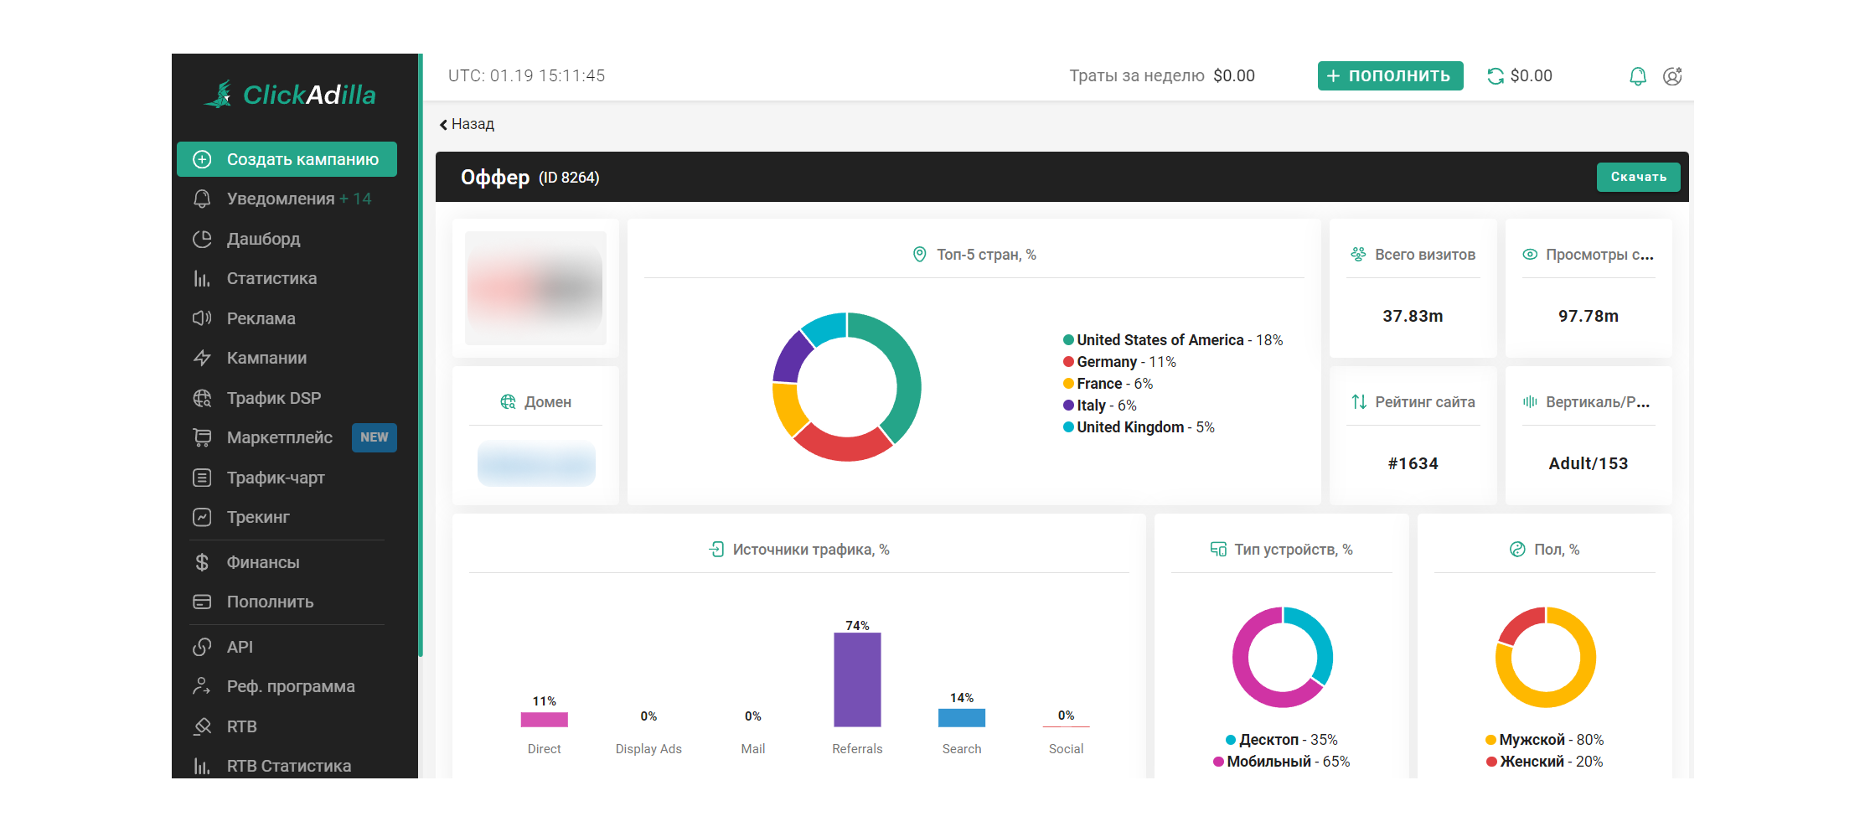
Task: Click the Пополнить button in header
Action: point(1390,76)
